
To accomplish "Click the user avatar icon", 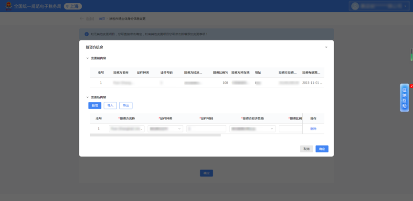I will (x=355, y=6).
